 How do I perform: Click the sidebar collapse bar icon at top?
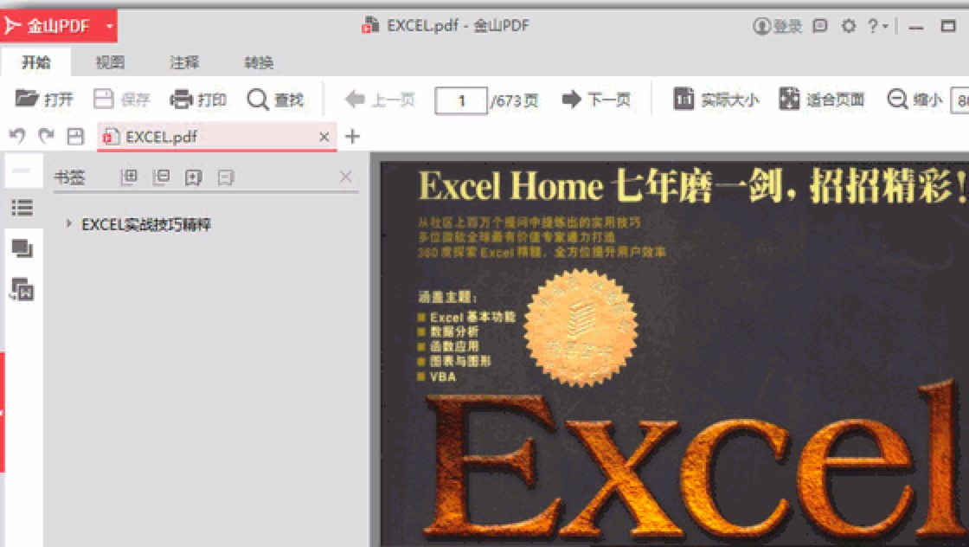pos(22,171)
